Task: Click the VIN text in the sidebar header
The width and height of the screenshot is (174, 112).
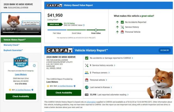Action: tap(16, 8)
